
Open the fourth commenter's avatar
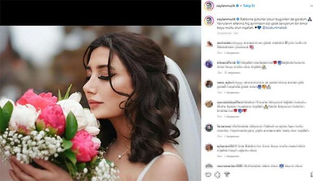209,104
